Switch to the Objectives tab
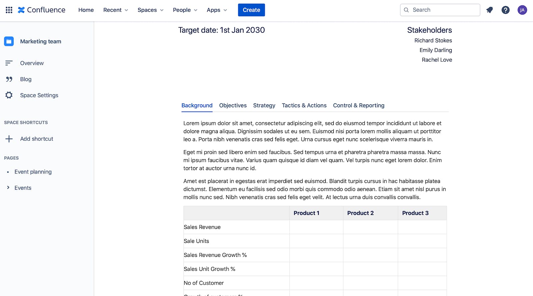533x296 pixels. click(233, 105)
